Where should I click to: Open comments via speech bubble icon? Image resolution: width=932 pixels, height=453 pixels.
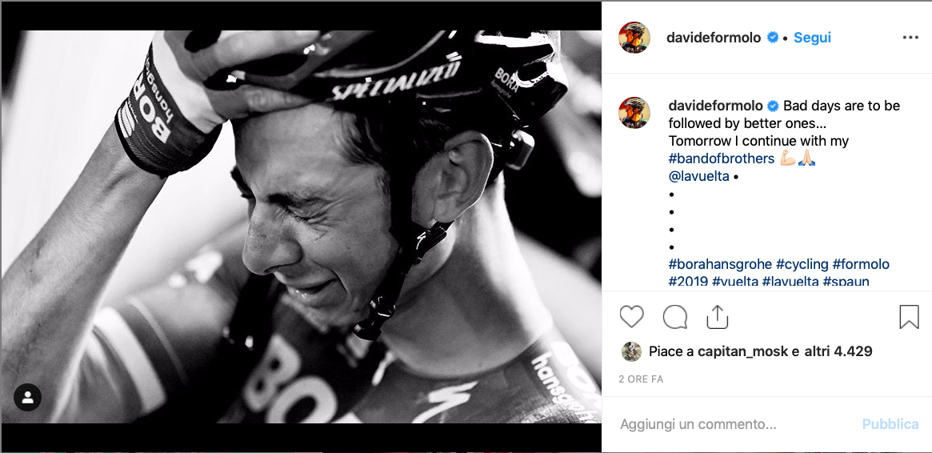675,317
